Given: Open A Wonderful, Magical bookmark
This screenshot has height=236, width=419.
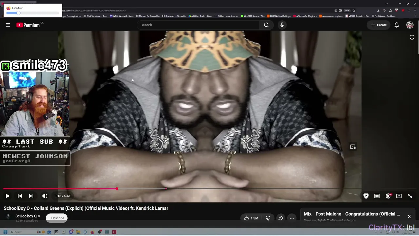Looking at the screenshot, I should (305, 16).
